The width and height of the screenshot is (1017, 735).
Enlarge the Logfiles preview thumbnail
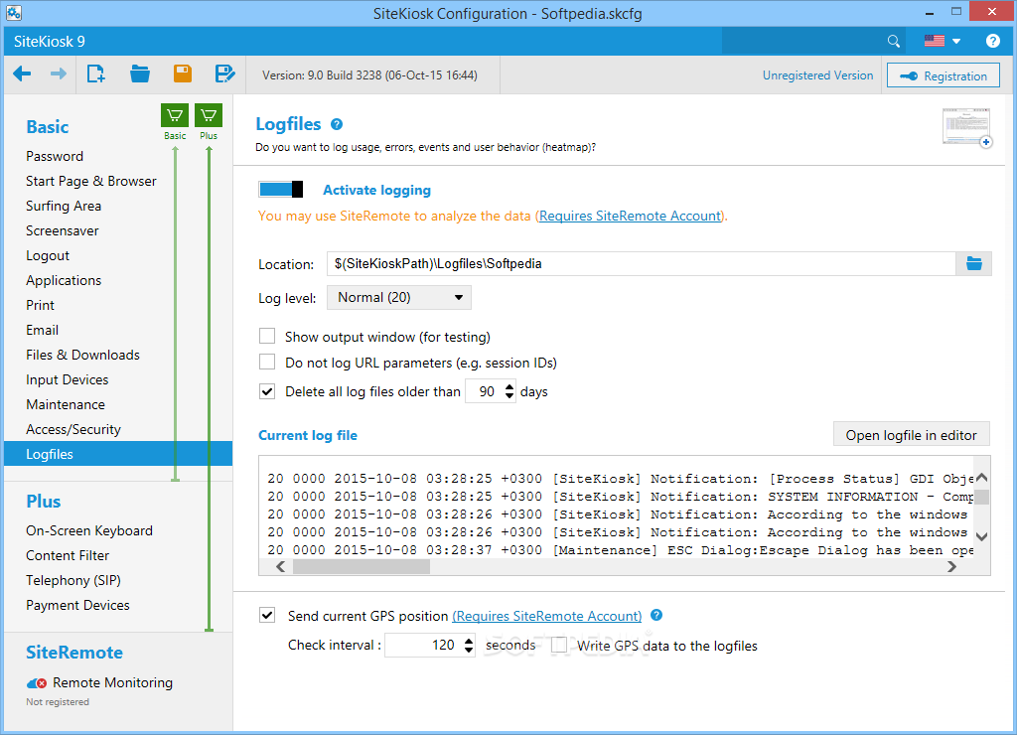tap(966, 127)
